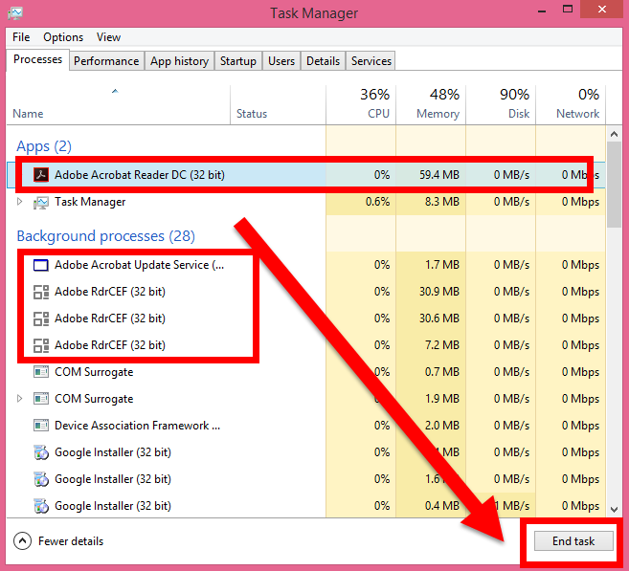Click the 2.0 MB memory value
The width and height of the screenshot is (629, 571).
442,426
